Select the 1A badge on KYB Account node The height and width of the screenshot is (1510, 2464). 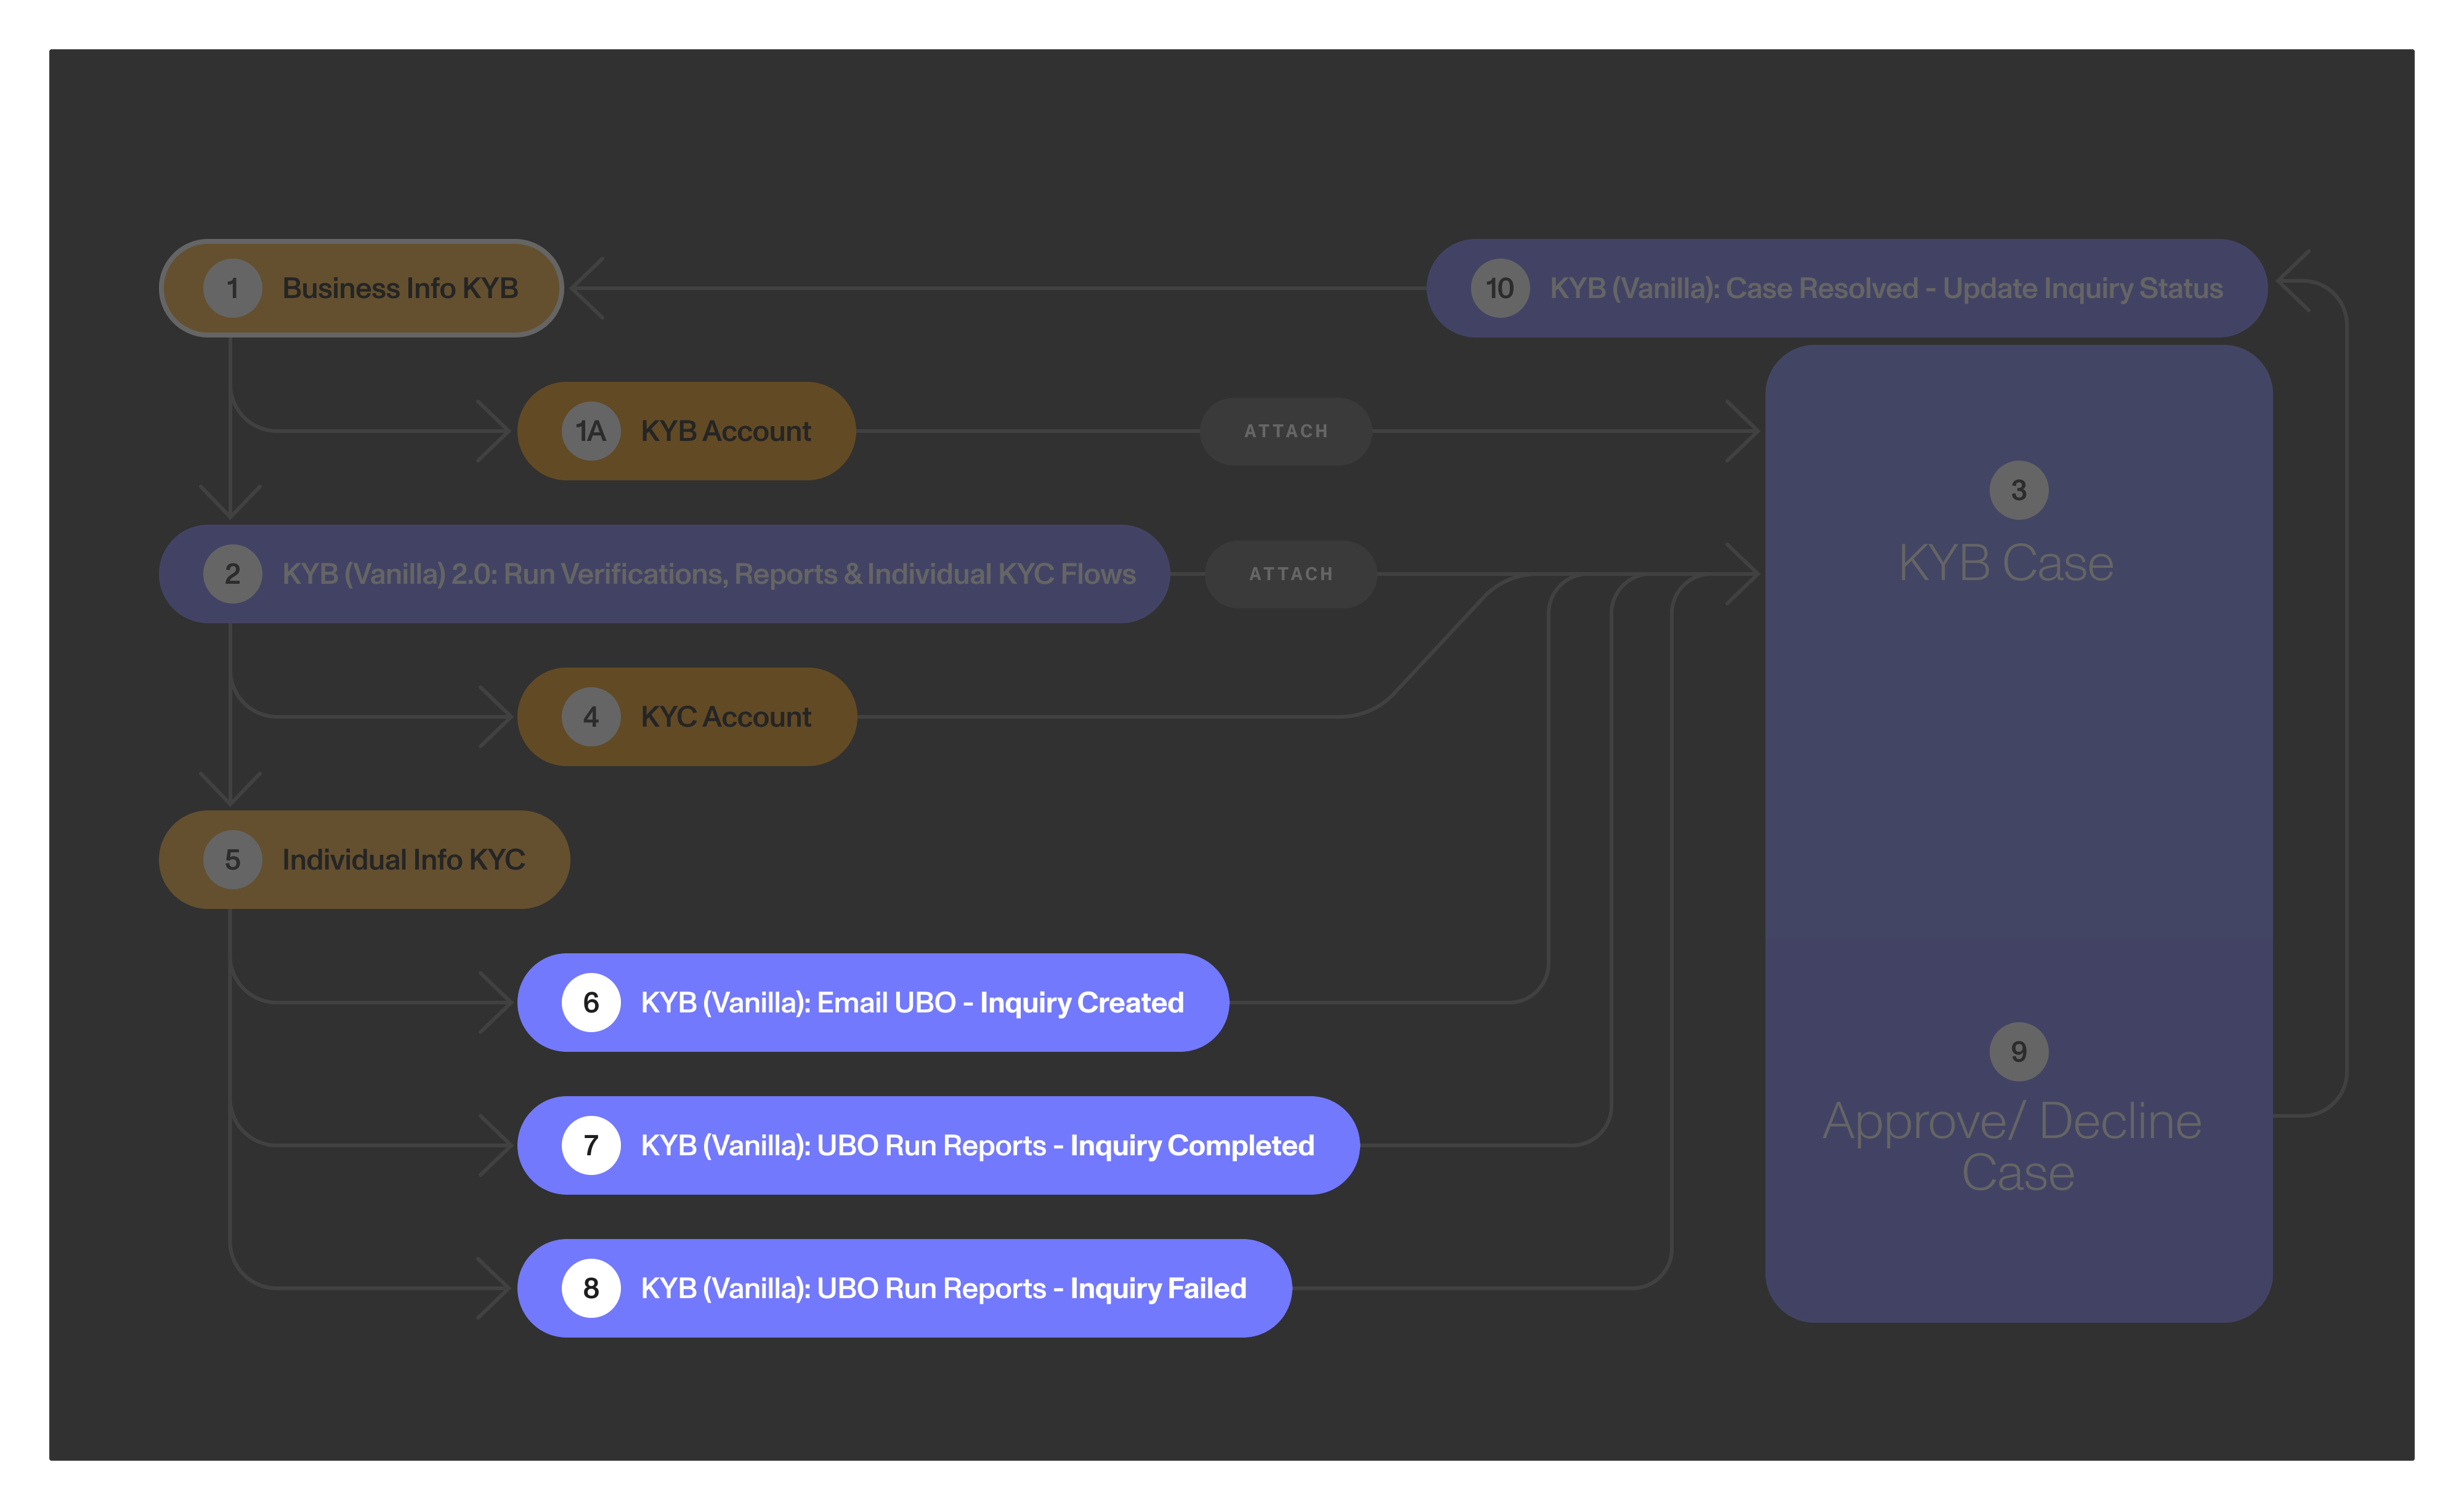coord(589,431)
